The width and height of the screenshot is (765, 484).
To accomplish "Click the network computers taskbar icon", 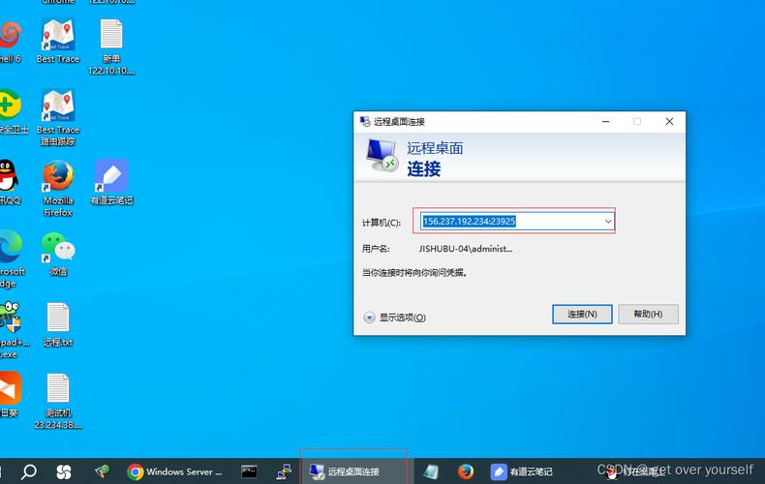I will [x=284, y=471].
